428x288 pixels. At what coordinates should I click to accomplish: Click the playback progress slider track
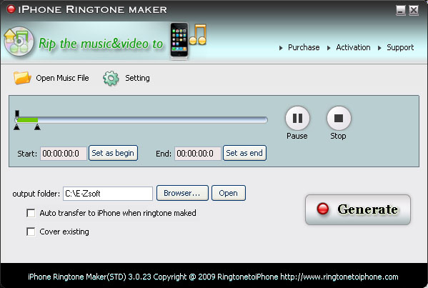pyautogui.click(x=141, y=120)
